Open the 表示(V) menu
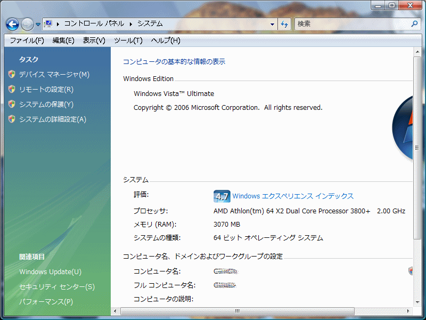This screenshot has width=426, height=320. point(94,41)
